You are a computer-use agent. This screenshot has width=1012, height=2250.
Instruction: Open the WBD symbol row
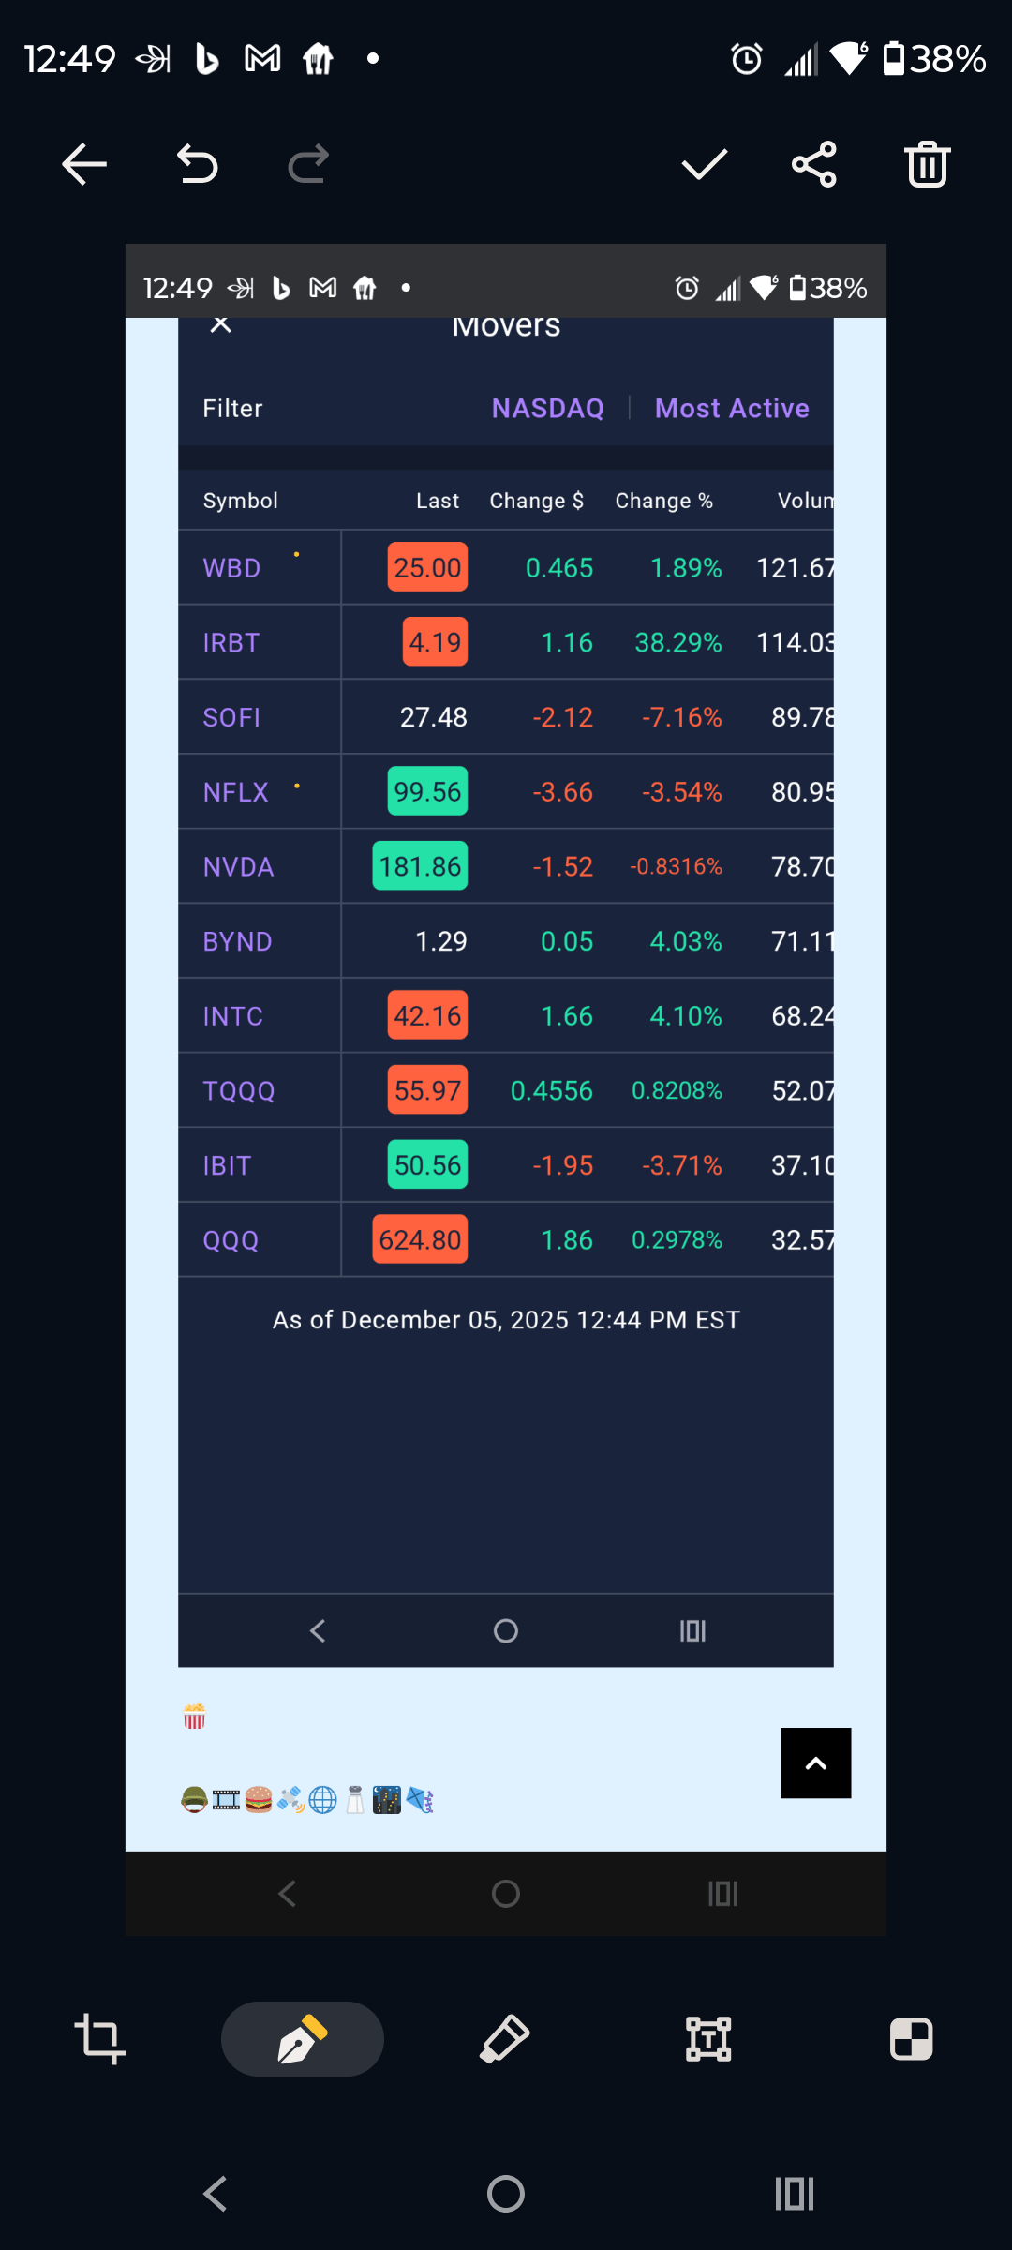pos(231,568)
